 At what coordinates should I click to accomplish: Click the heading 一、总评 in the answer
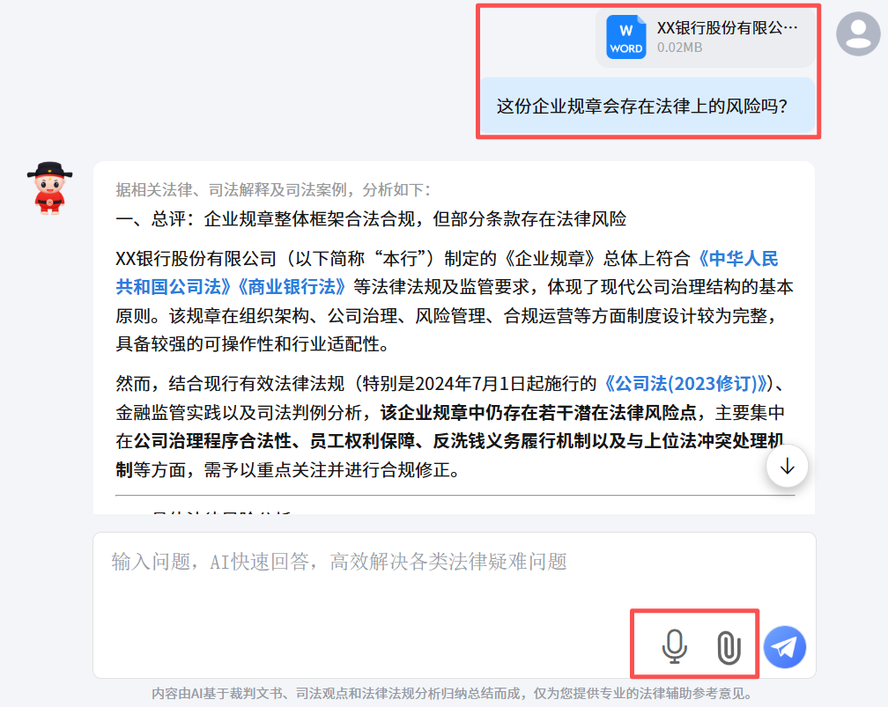click(371, 219)
